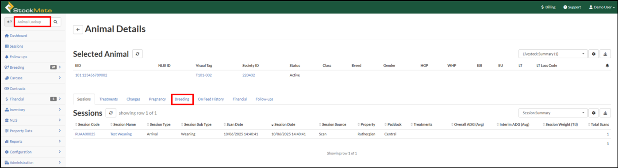Open the Livestock Summary (1) dropdown
This screenshot has width=618, height=168.
point(553,54)
